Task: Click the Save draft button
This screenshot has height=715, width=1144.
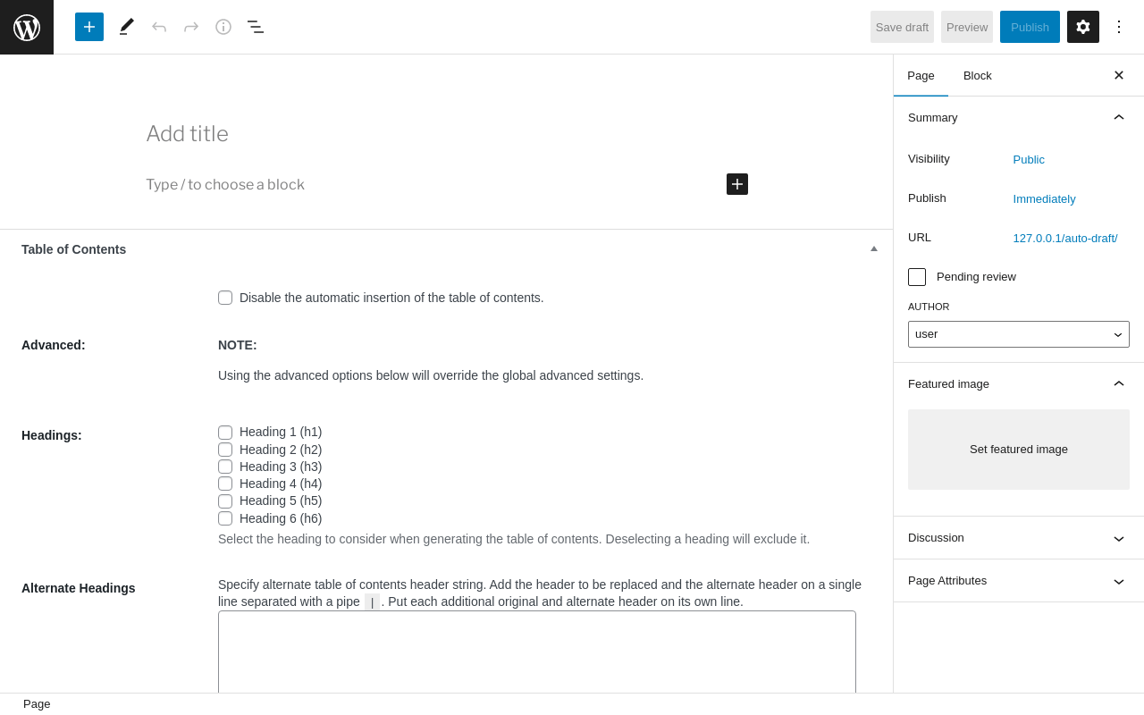Action: click(x=902, y=27)
